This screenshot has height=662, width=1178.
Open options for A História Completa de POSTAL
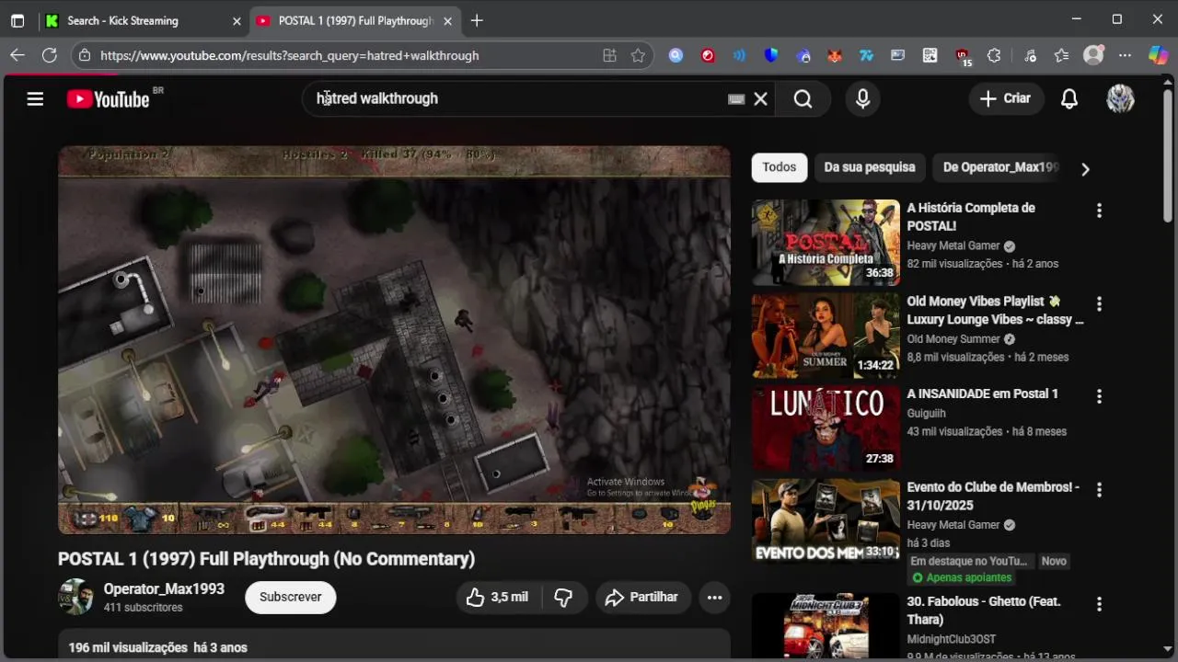[x=1099, y=211]
